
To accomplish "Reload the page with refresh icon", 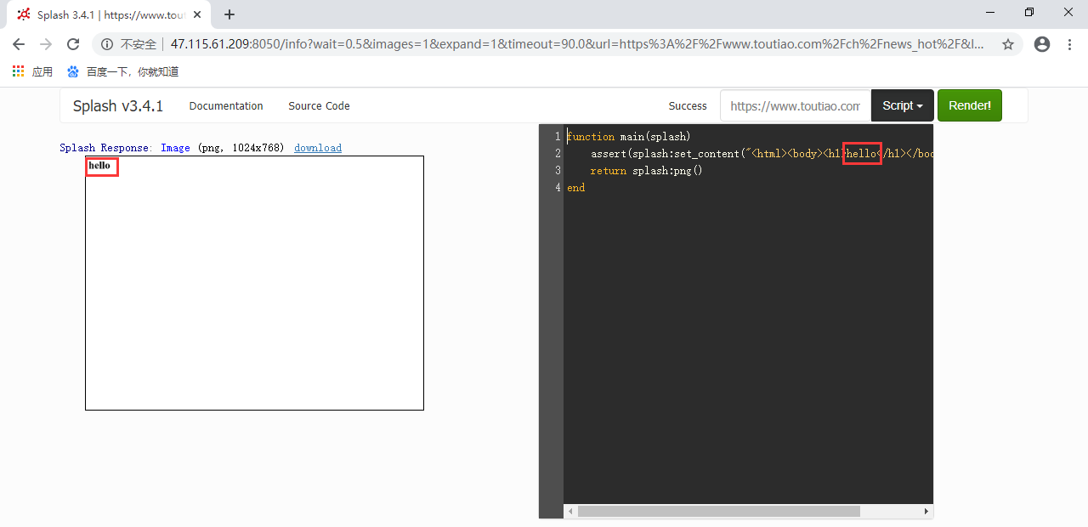I will click(x=73, y=44).
